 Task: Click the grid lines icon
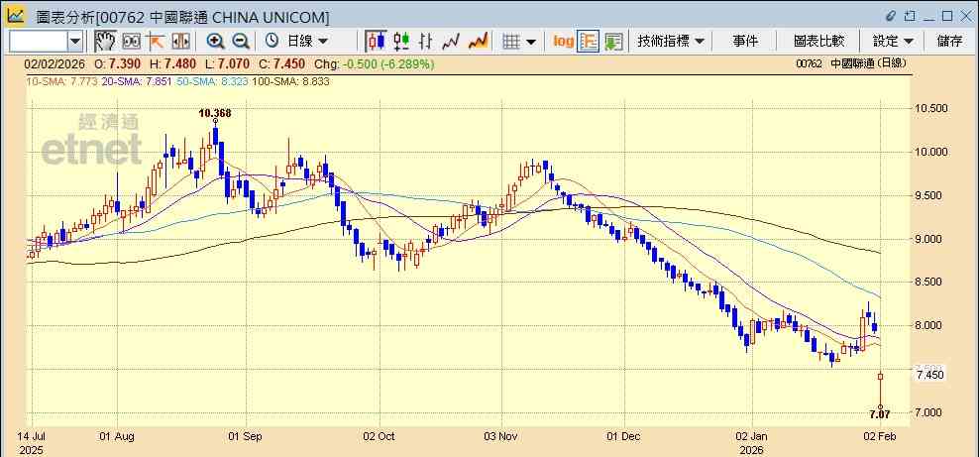point(511,42)
